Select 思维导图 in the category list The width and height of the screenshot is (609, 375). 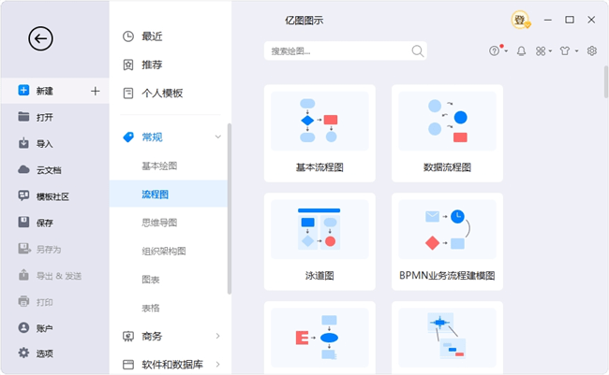point(159,223)
